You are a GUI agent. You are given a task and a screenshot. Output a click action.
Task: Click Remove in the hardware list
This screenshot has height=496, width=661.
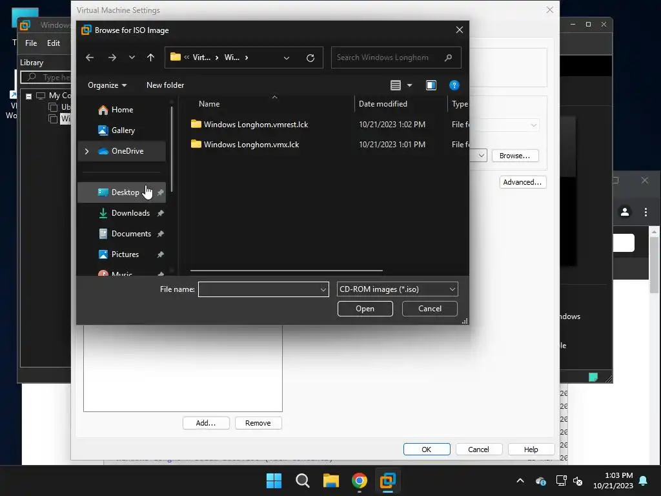point(258,423)
